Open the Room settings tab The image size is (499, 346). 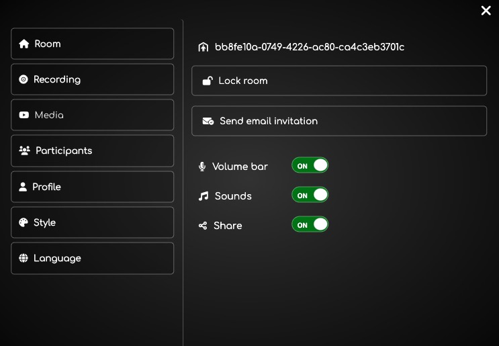[x=92, y=44]
